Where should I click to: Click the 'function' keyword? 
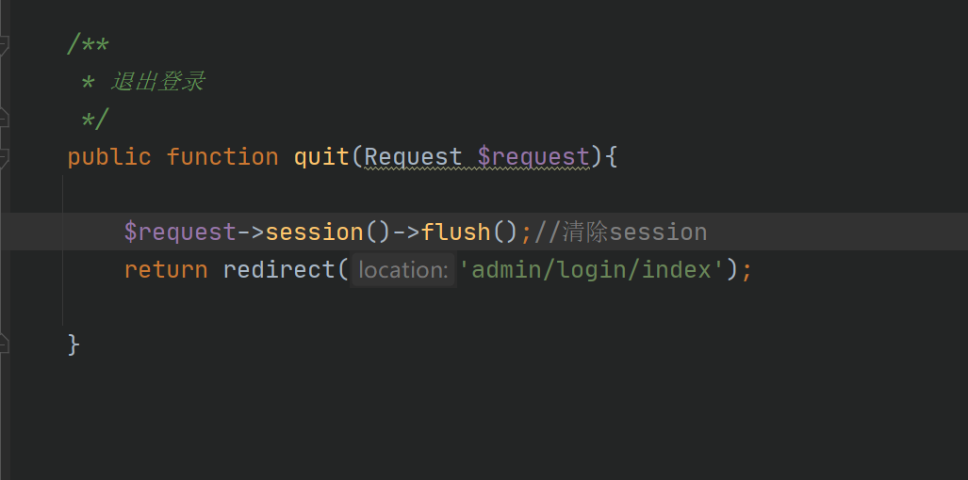coord(222,157)
